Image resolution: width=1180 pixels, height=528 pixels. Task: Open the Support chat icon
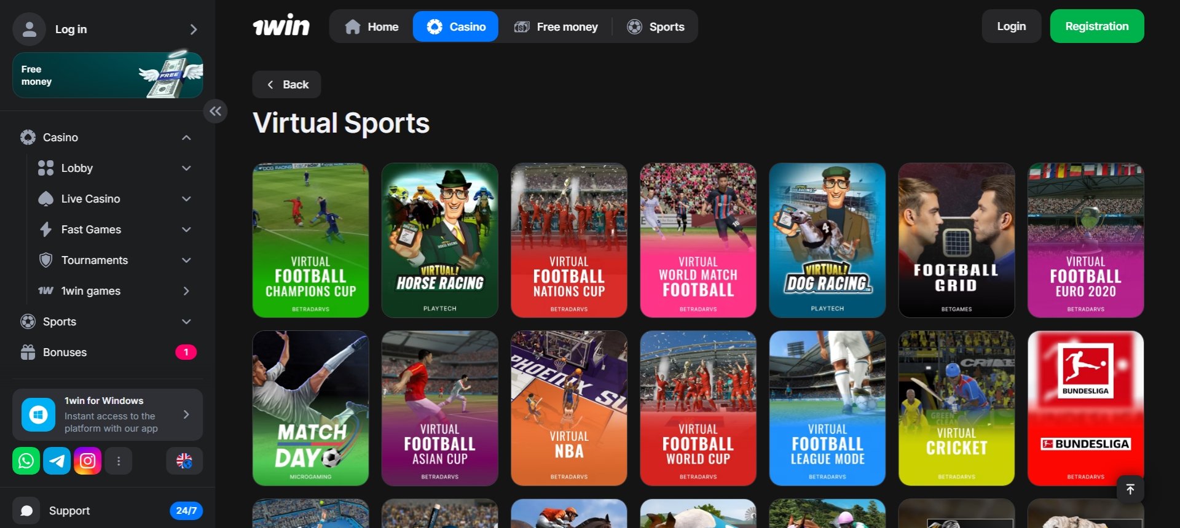click(26, 511)
